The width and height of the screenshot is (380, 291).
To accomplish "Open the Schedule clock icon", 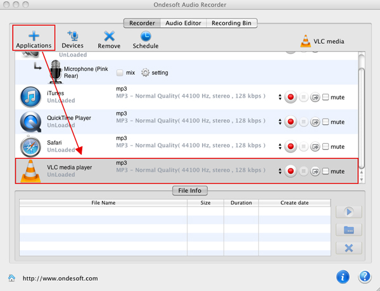I will 145,38.
